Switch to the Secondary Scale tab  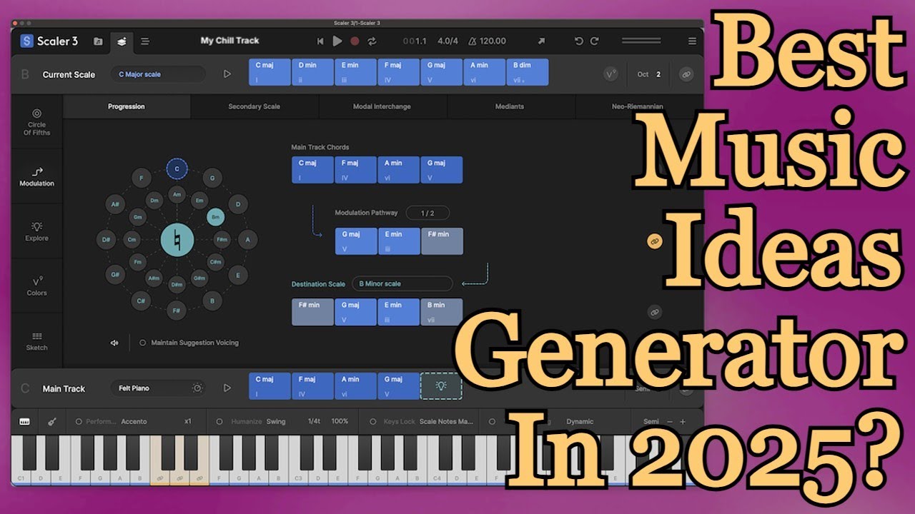tap(254, 106)
